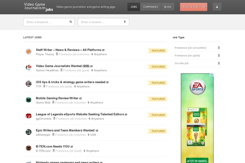Click the Anywhere location on B-TEN.com listing
The height and width of the screenshot is (163, 245).
pos(92,151)
